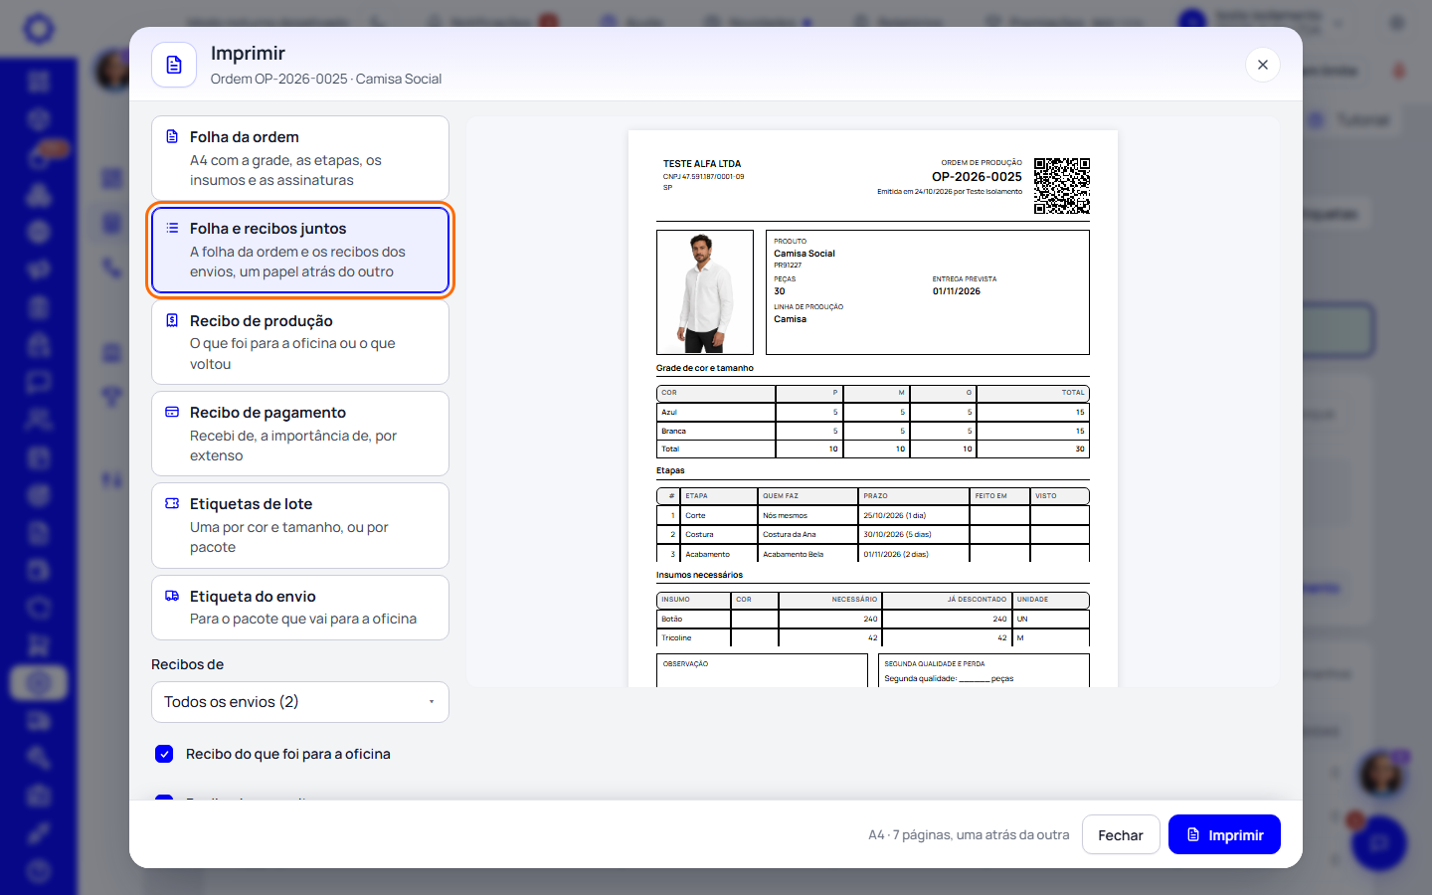This screenshot has width=1432, height=895.
Task: Click the QR code in the preview
Action: [x=1061, y=186]
